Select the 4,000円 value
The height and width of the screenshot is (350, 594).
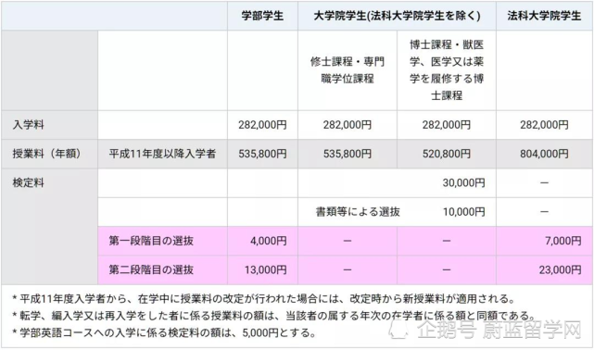(x=268, y=241)
